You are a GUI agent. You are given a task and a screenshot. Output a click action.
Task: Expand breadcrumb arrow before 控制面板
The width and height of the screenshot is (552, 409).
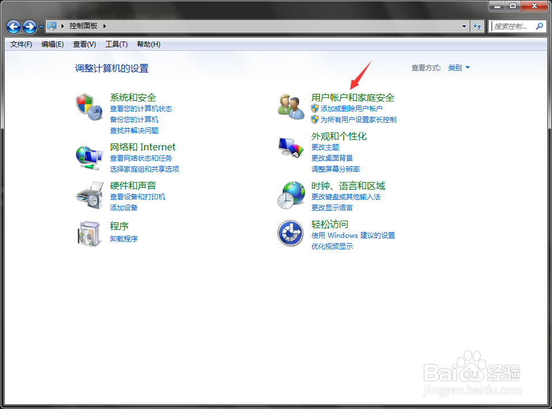63,26
